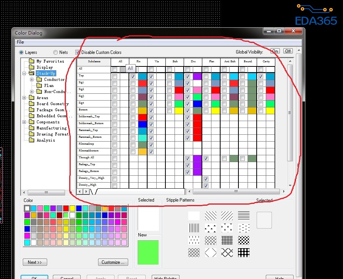Click the Hide Palette button
343x279 pixels.
tap(165, 277)
